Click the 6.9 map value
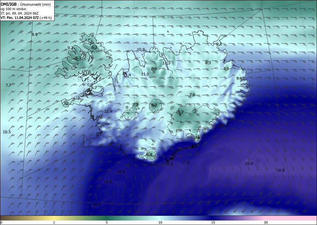 (x=154, y=69)
